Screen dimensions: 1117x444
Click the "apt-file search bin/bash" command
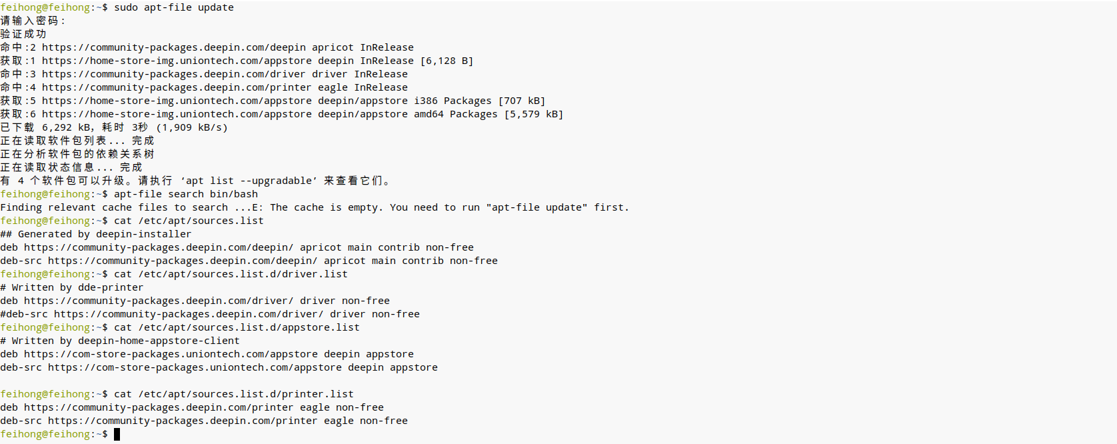[x=185, y=194]
